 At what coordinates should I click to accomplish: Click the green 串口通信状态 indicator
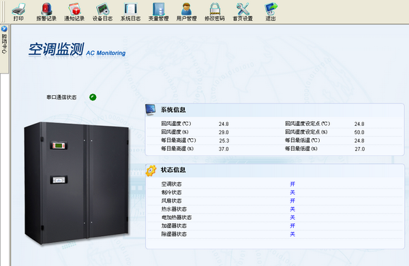93,97
